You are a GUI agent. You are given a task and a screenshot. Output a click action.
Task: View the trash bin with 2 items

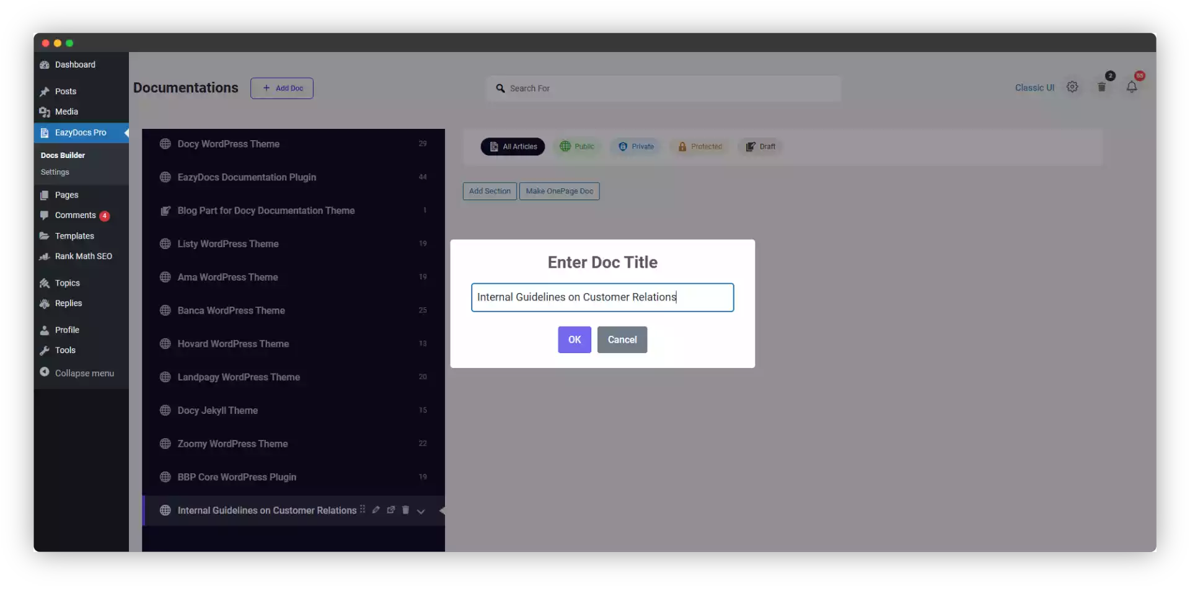point(1103,87)
